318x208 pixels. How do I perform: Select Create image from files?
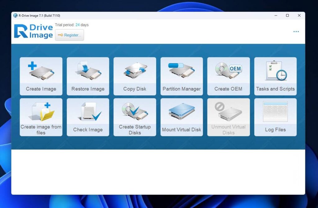tap(41, 117)
